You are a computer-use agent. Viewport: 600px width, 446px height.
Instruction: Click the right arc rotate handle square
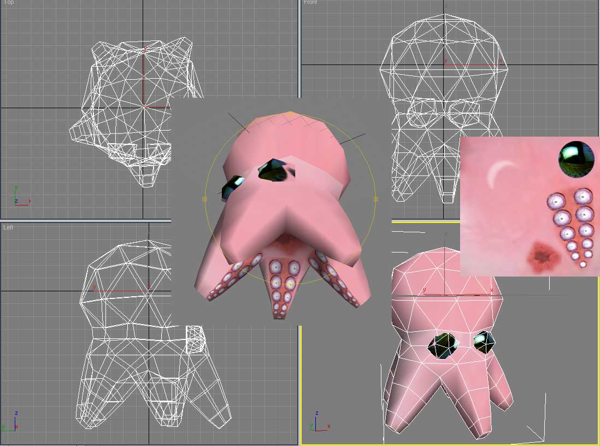(375, 199)
